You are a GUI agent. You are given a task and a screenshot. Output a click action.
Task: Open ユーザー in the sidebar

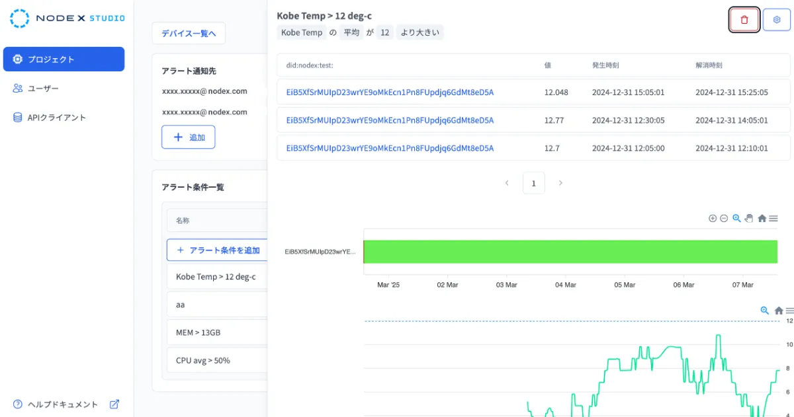[44, 89]
